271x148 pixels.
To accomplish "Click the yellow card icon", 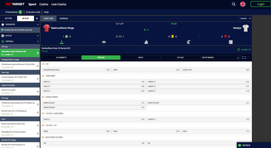I will point(173,36).
